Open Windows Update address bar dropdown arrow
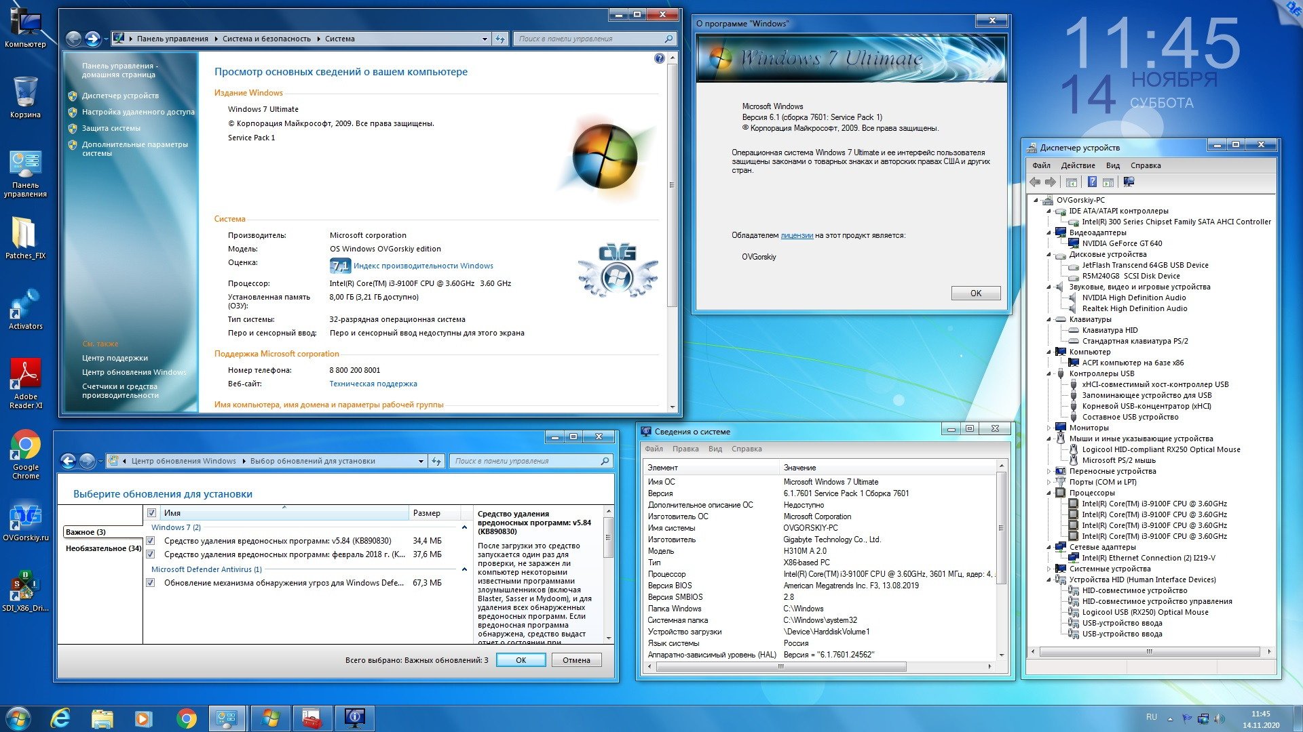 tap(421, 461)
